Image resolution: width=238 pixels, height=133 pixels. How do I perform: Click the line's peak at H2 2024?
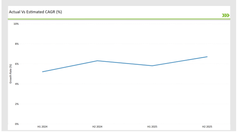coord(97,61)
